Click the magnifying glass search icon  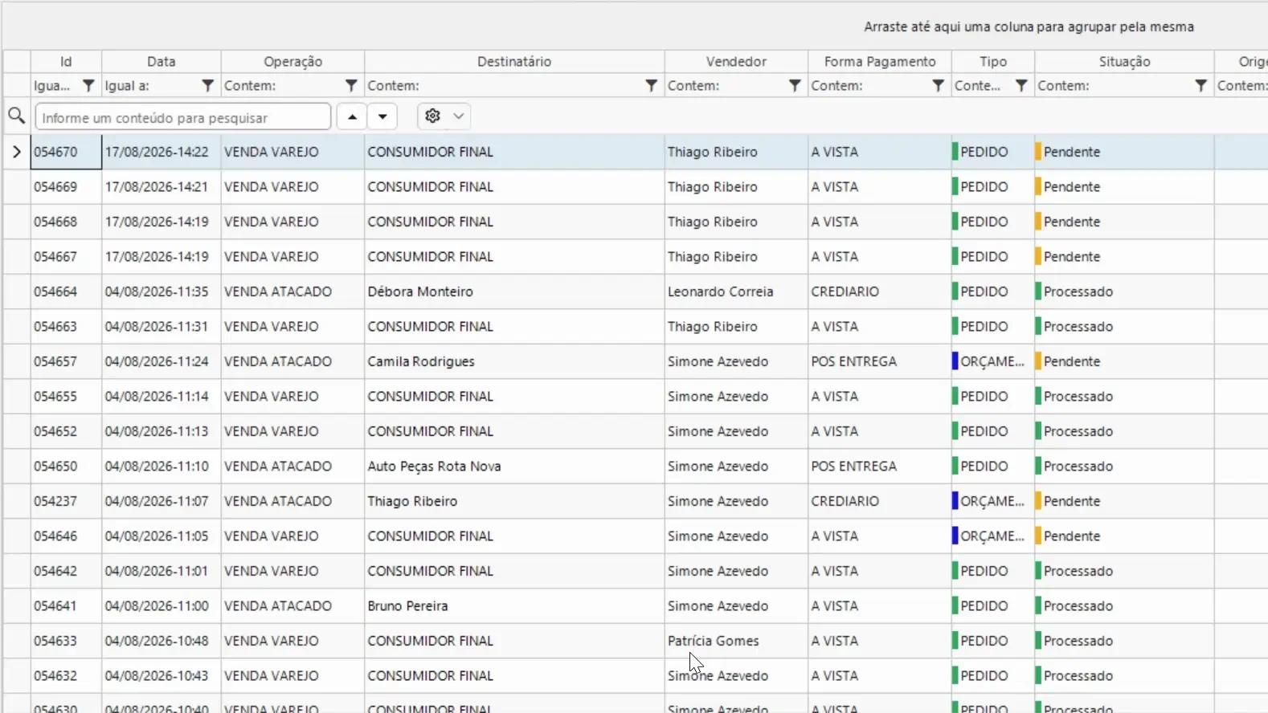(x=16, y=116)
